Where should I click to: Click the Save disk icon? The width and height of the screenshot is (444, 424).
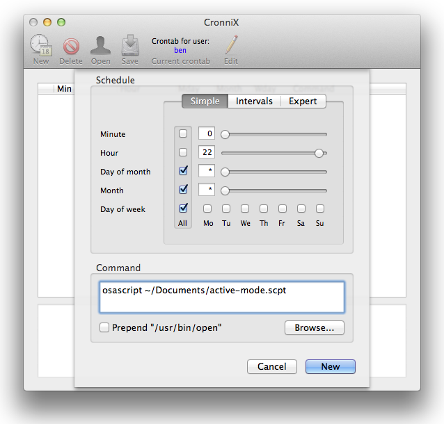pyautogui.click(x=130, y=45)
